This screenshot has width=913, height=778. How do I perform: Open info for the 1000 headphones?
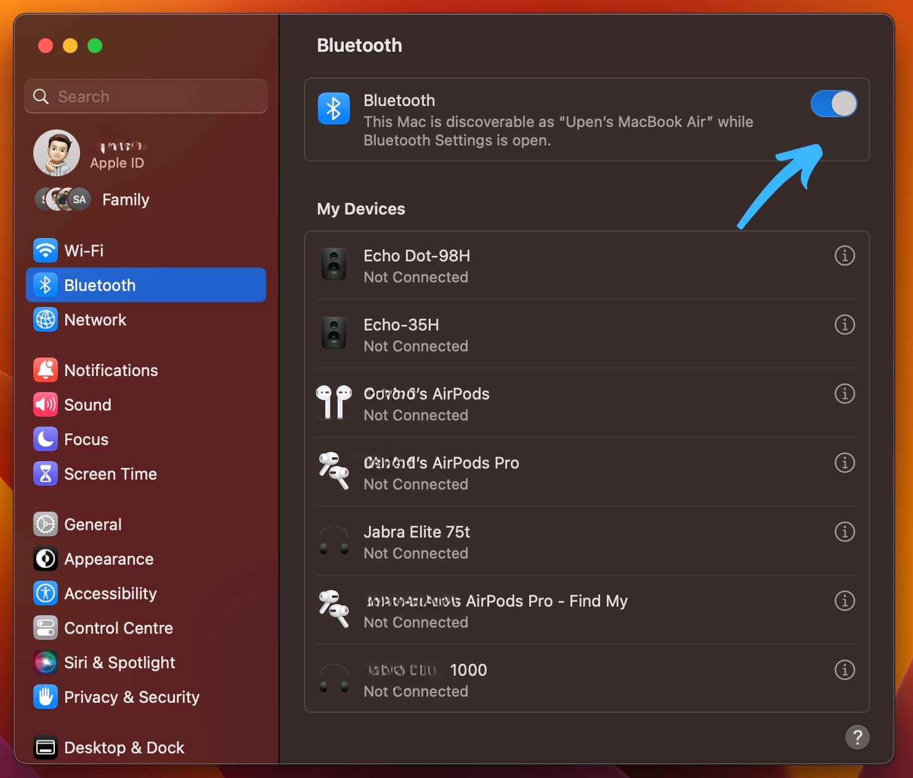coord(845,669)
